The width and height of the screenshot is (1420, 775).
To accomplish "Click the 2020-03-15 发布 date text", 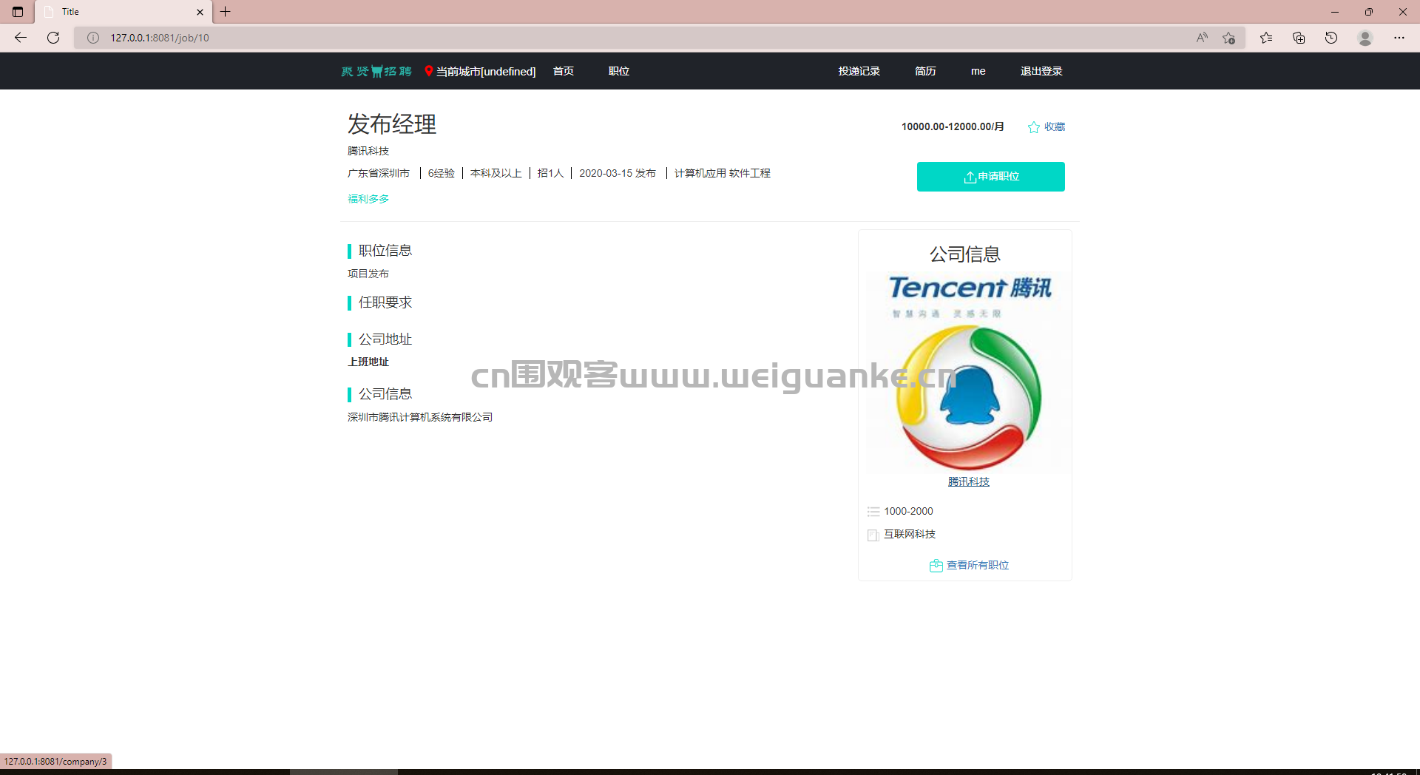I will coord(618,173).
